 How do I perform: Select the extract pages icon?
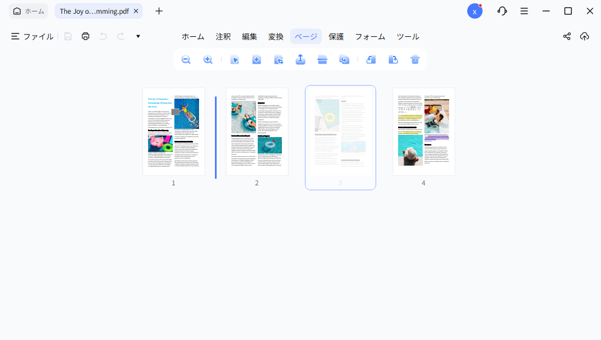pyautogui.click(x=300, y=59)
